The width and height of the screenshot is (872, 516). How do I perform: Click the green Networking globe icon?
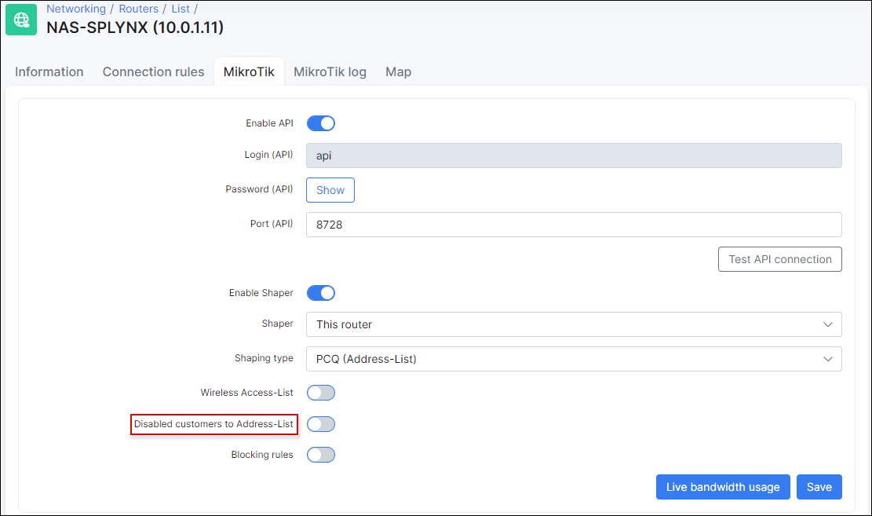(x=21, y=20)
